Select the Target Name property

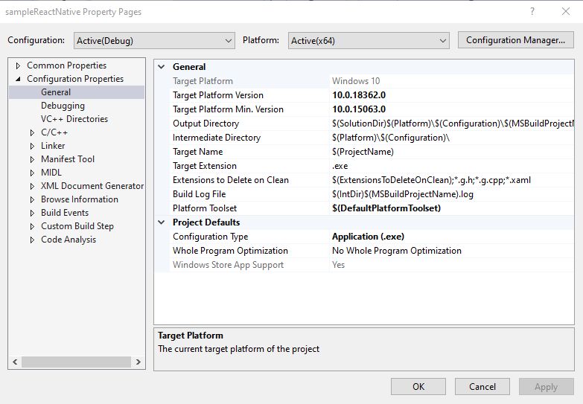[x=197, y=152]
